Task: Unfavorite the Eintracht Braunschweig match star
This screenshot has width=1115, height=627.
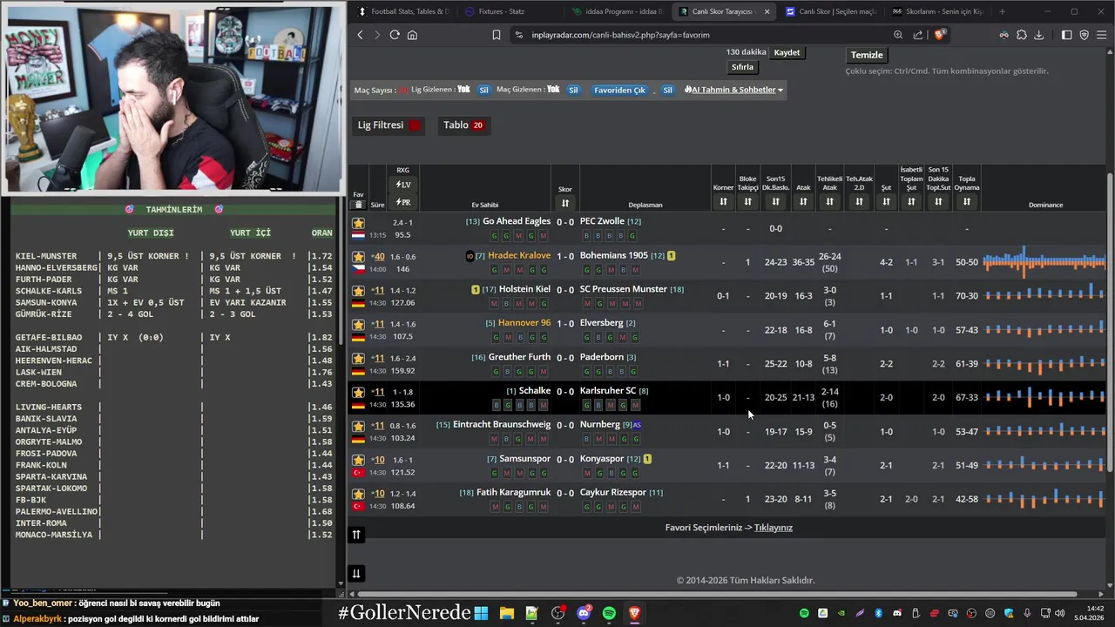Action: [358, 426]
